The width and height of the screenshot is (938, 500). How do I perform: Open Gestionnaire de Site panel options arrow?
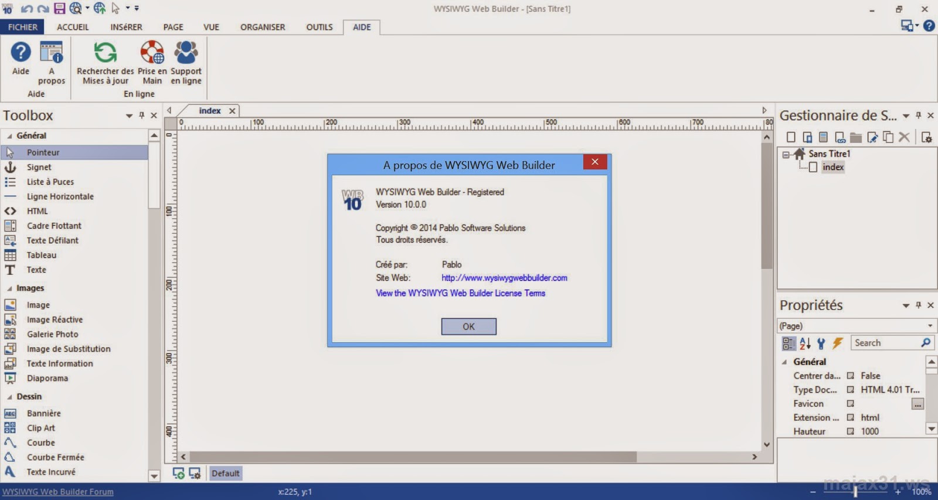pos(906,116)
